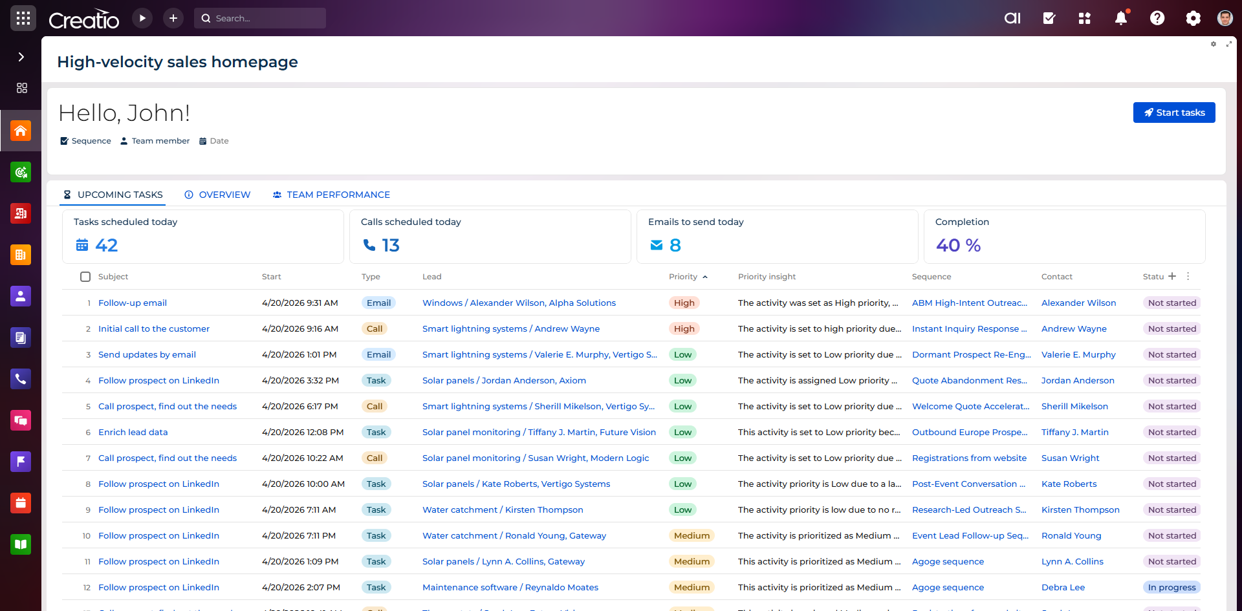Expand the left navigation panel chevron
Image resolution: width=1242 pixels, height=611 pixels.
(x=21, y=57)
